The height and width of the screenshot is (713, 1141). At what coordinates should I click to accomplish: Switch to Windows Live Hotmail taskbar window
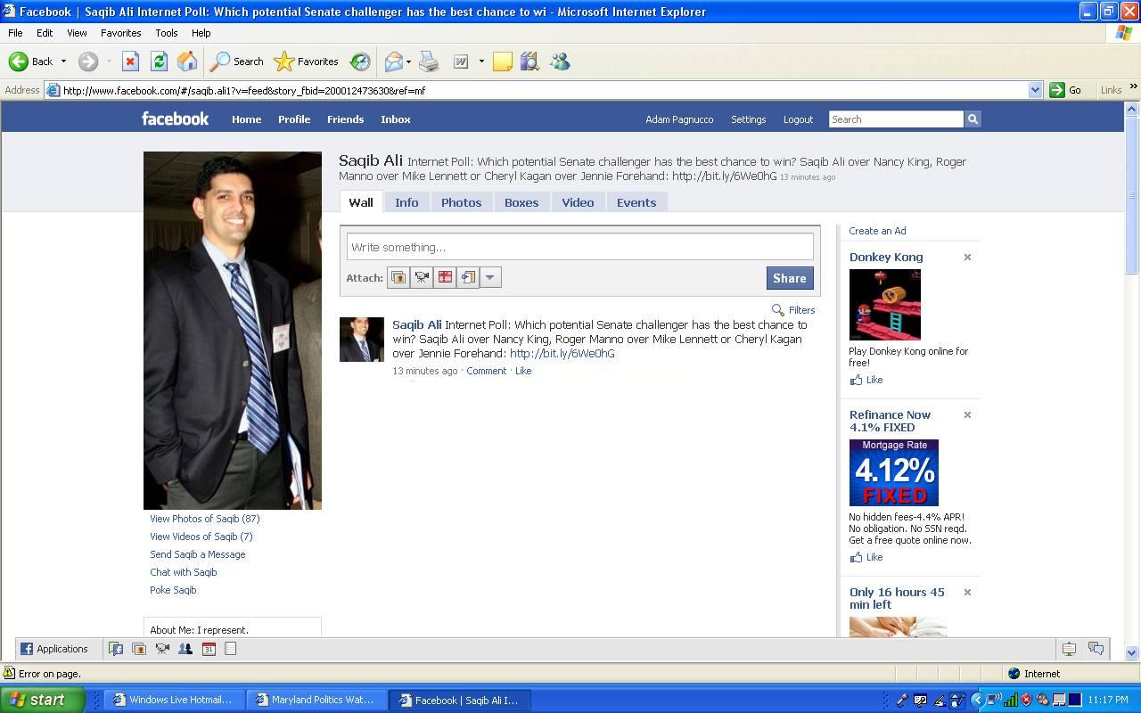coord(174,700)
